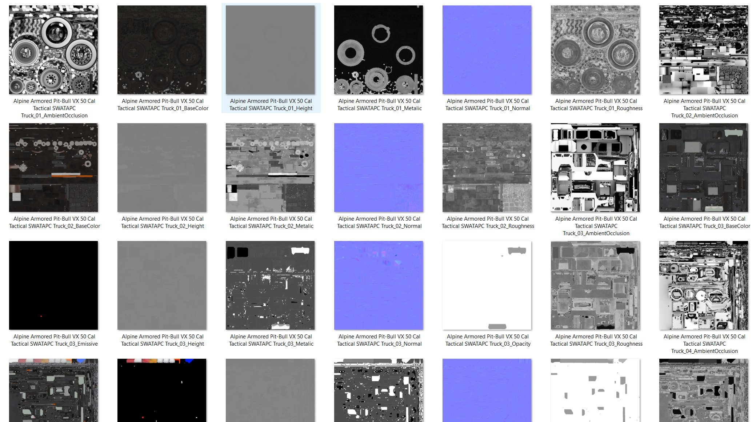Click the Truck_02_Height gray image

click(162, 168)
